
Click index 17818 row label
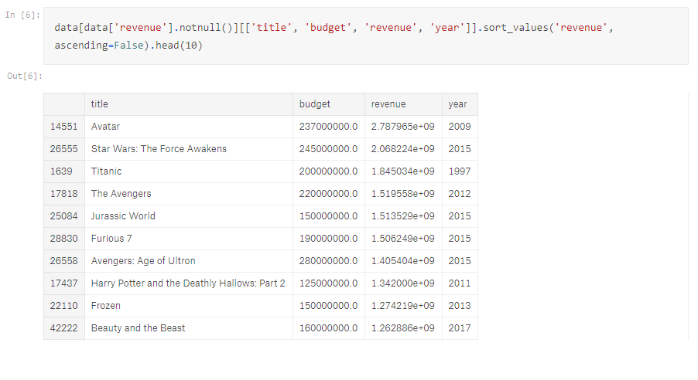64,194
